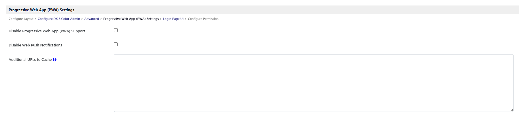Click the Disable Progressive Web App Support label
Screen dimensions: 519x124
pos(47,31)
